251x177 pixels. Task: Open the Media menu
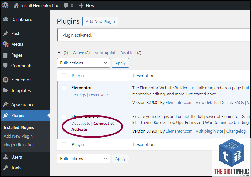pos(17,44)
